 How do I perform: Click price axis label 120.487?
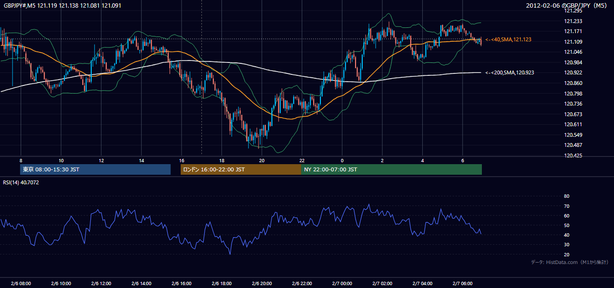click(x=573, y=145)
